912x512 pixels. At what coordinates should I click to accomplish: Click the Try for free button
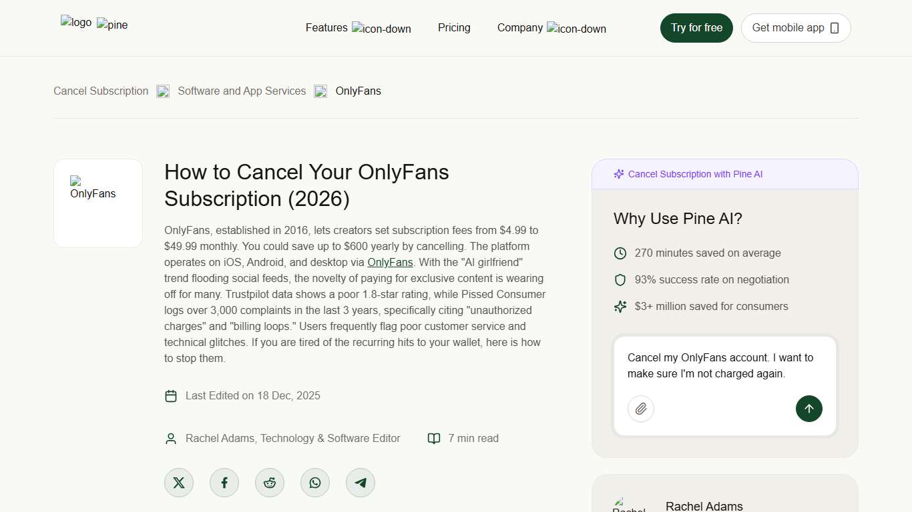(x=696, y=27)
